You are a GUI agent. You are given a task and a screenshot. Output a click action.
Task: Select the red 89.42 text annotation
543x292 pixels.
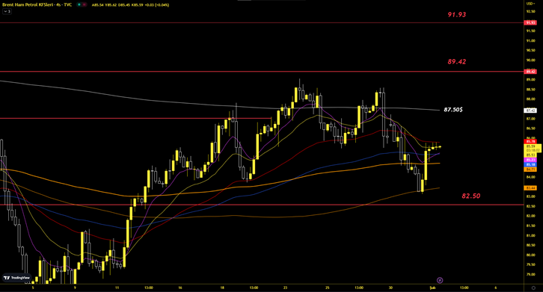pyautogui.click(x=457, y=61)
